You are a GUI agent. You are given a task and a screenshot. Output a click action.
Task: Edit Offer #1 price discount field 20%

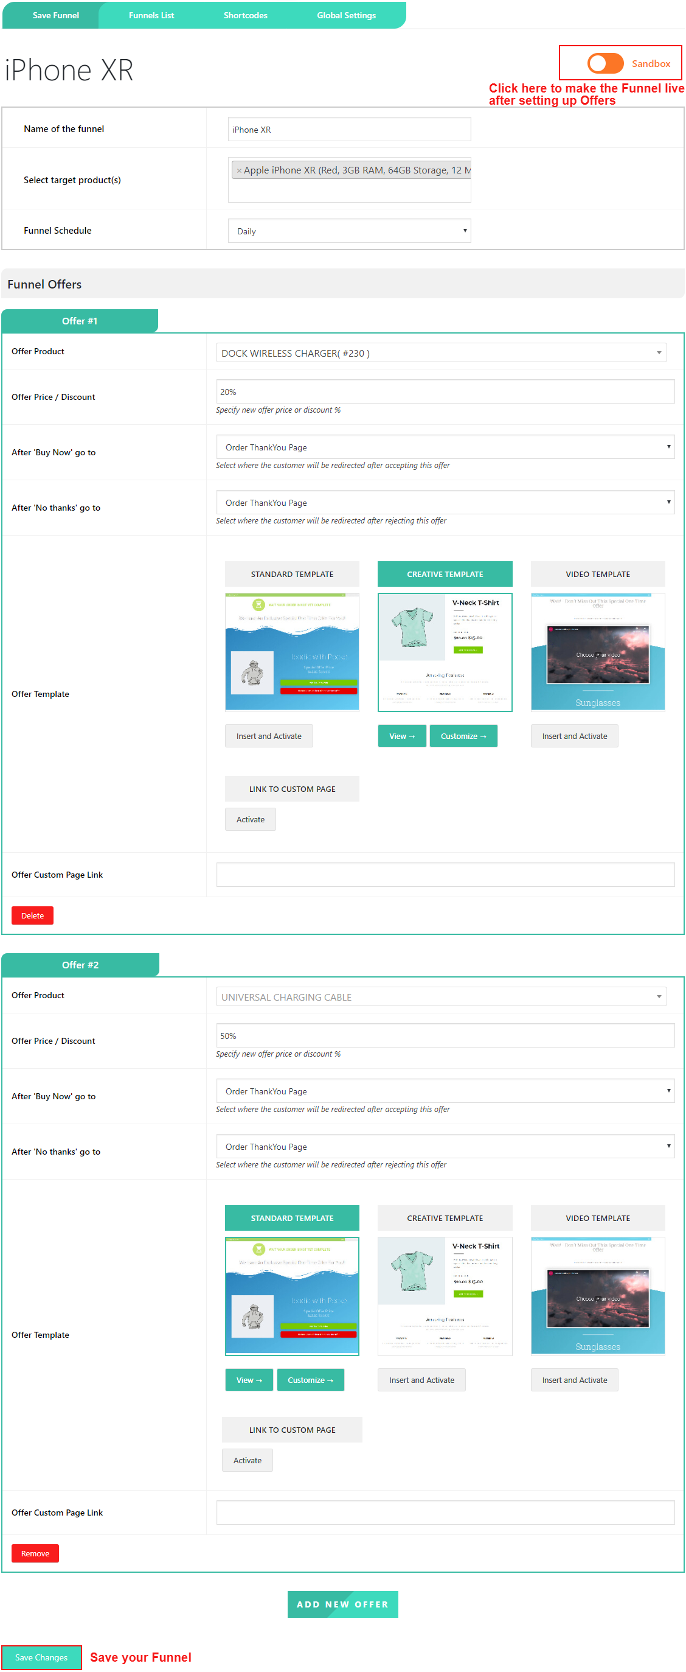pos(445,391)
